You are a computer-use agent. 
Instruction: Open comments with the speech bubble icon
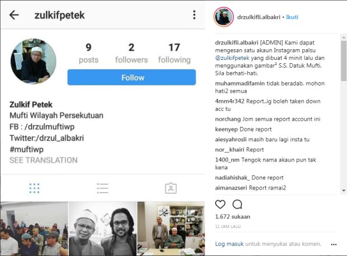point(237,204)
